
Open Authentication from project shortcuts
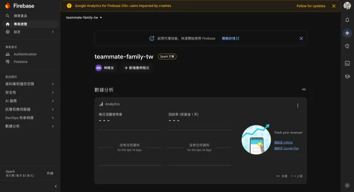[25, 54]
